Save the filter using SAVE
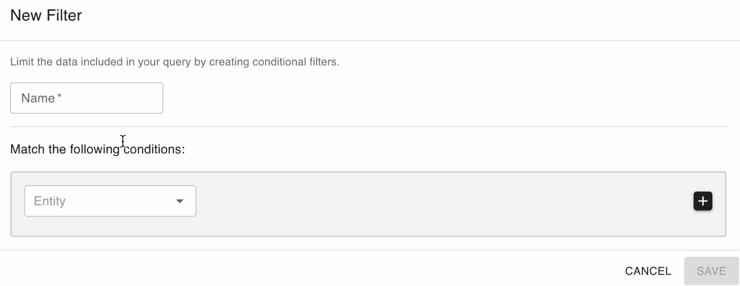The height and width of the screenshot is (286, 740). [711, 271]
